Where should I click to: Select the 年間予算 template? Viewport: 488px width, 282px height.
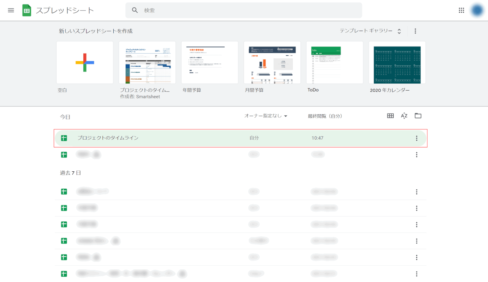(210, 62)
